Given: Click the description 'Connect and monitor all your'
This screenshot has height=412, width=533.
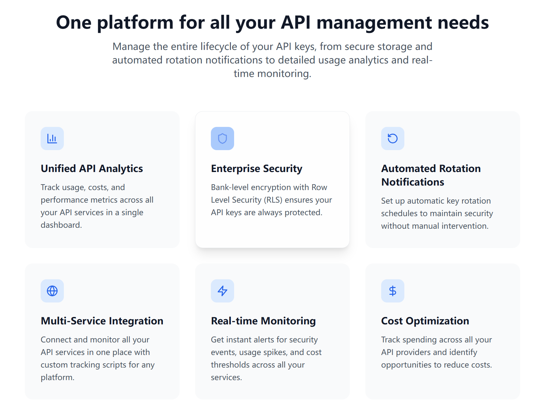Looking at the screenshot, I should point(98,359).
